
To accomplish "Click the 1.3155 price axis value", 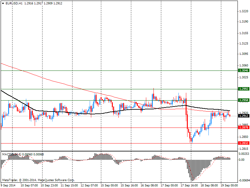I will pyautogui.click(x=244, y=33).
